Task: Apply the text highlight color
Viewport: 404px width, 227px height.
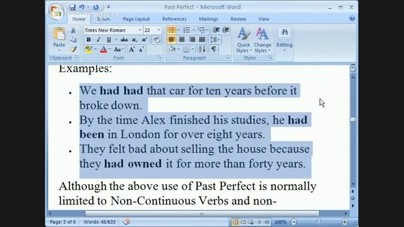Action: [x=88, y=49]
